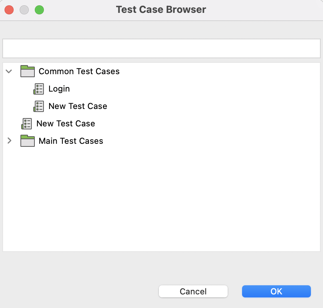Click the icon beside the root-level New Test Case
The image size is (323, 308).
(26, 123)
